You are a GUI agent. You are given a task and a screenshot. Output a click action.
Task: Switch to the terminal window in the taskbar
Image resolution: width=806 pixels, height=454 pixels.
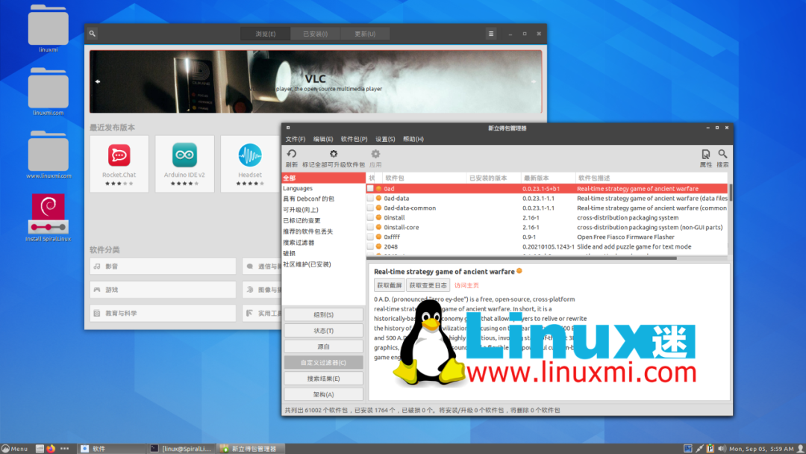[x=181, y=449]
